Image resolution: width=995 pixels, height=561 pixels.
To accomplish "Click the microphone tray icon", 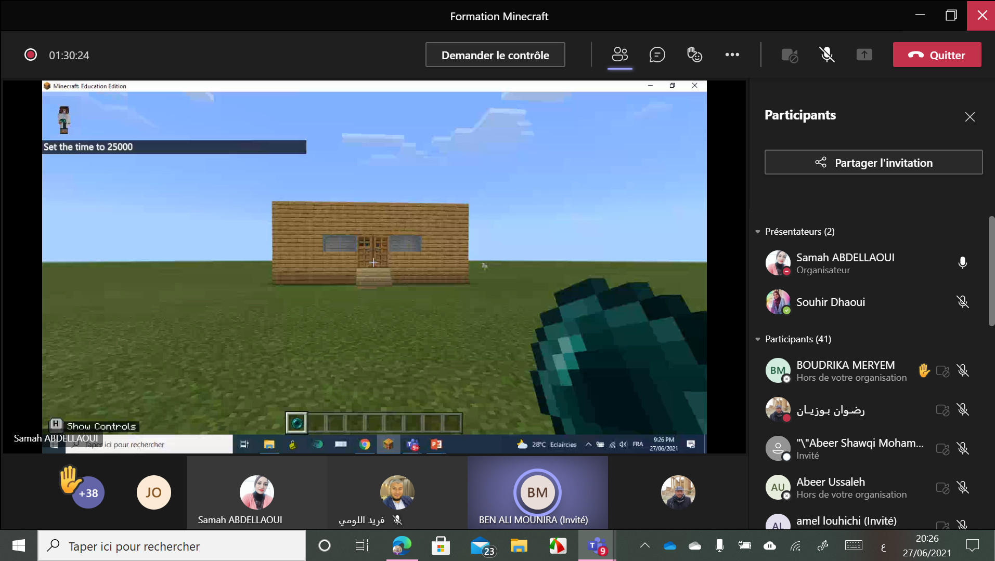I will (x=719, y=545).
